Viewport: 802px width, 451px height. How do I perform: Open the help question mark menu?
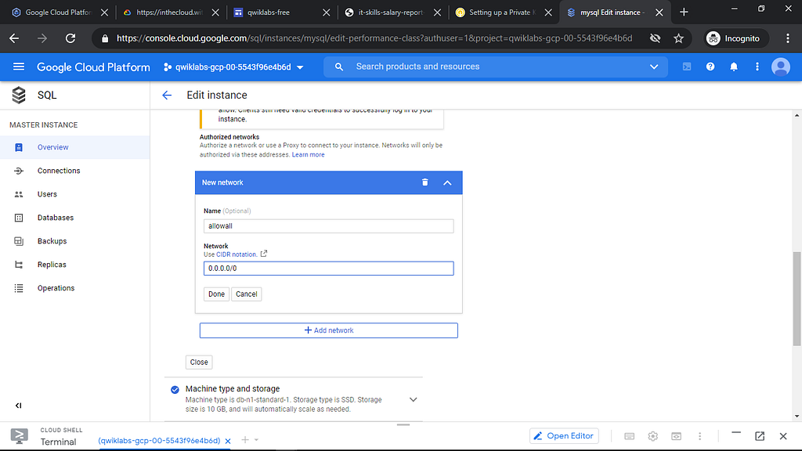click(710, 67)
